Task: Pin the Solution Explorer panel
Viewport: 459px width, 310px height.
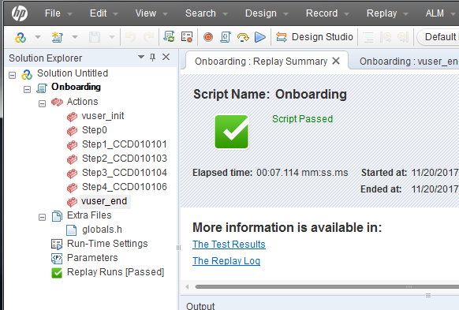Action: 152,57
